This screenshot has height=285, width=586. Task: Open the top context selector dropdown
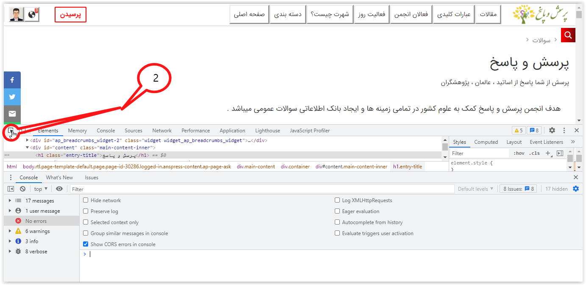point(41,189)
